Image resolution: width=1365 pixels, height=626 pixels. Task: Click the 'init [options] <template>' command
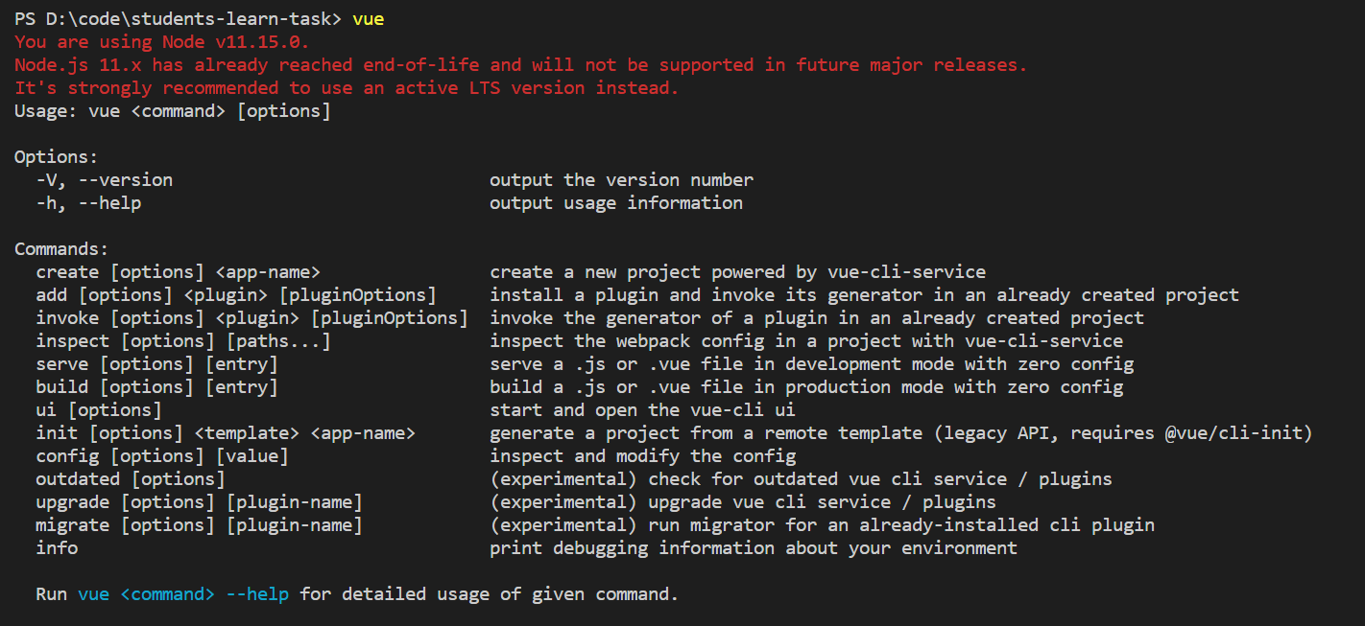point(226,433)
